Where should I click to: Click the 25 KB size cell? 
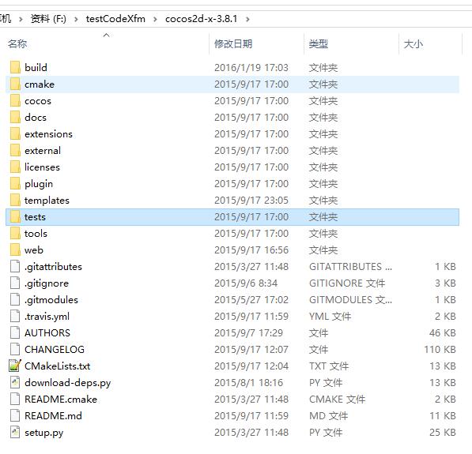(443, 433)
